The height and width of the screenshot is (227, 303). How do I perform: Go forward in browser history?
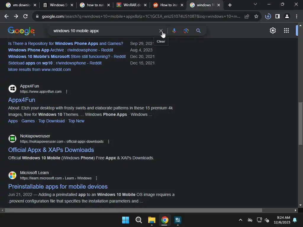pyautogui.click(x=16, y=17)
